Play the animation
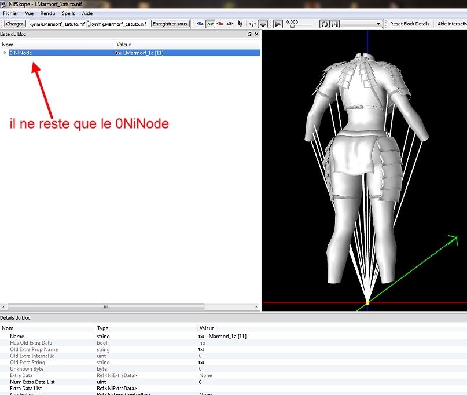467x395 pixels. [278, 24]
